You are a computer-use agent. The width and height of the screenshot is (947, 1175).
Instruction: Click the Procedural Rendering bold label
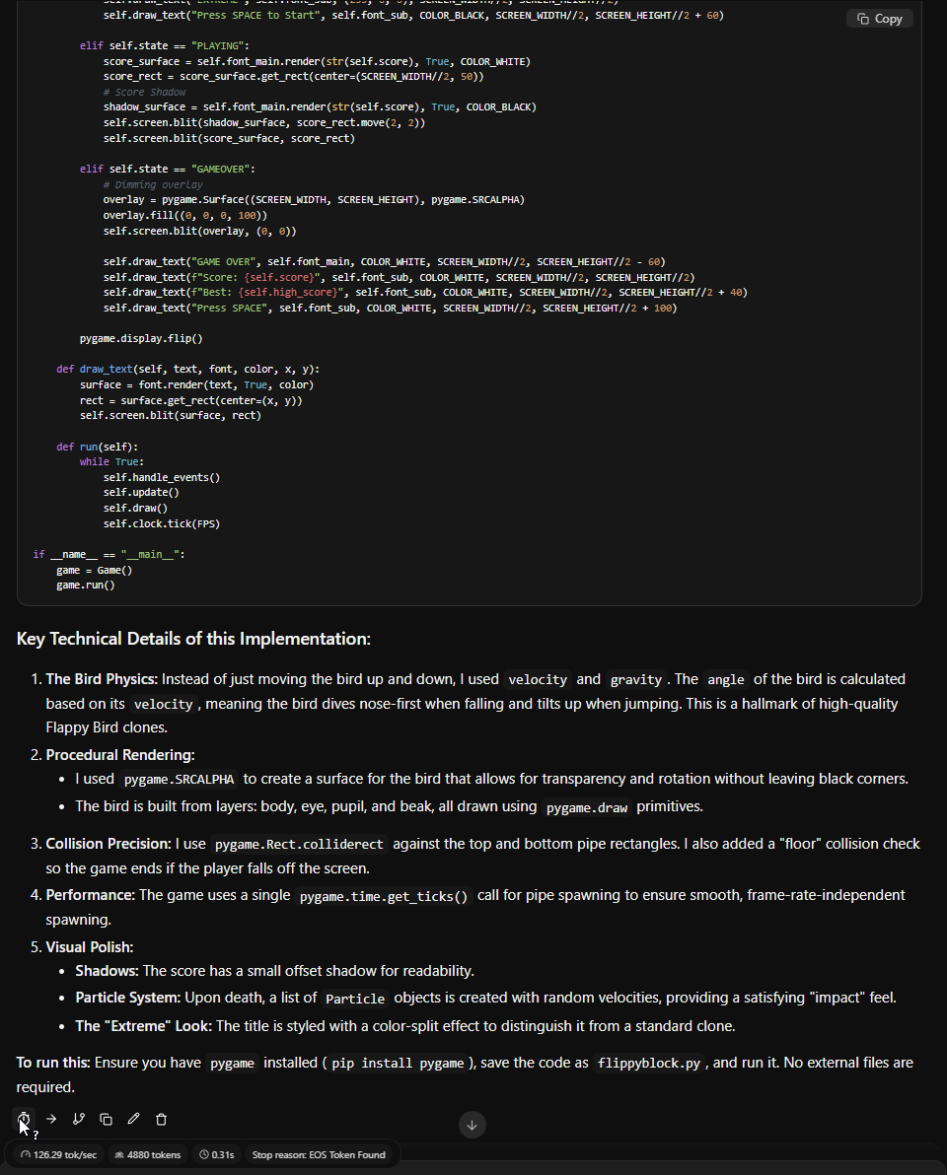(120, 755)
